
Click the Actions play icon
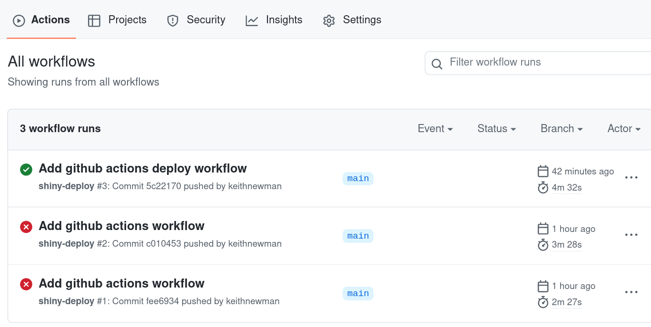click(19, 20)
